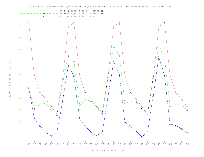Click y-axis tick label 8
Image resolution: width=204 pixels, height=157 pixels.
coord(21,122)
